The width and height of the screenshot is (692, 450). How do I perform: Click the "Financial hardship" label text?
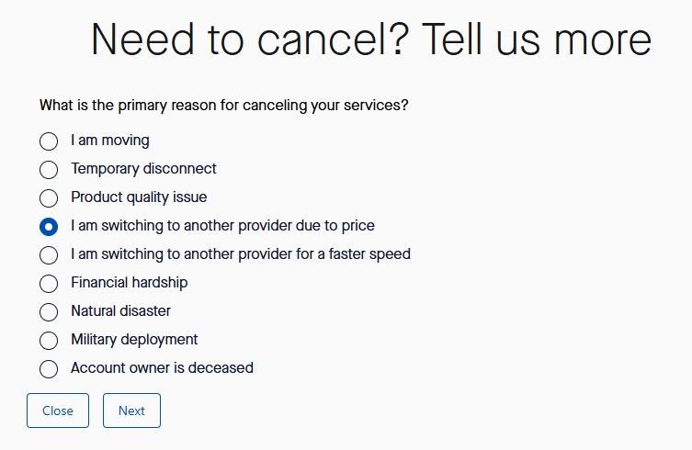[129, 283]
